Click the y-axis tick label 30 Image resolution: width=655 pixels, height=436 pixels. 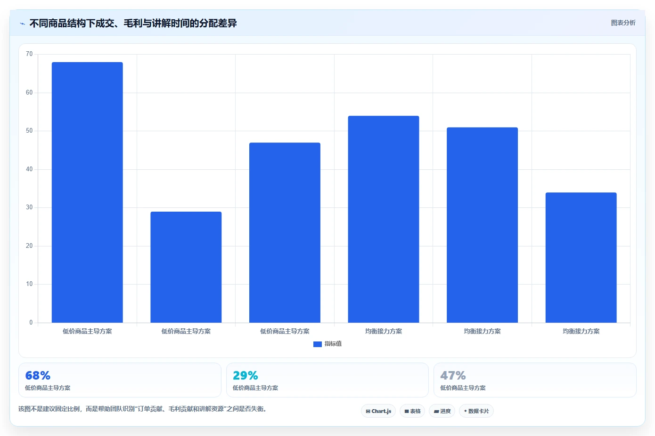(29, 207)
